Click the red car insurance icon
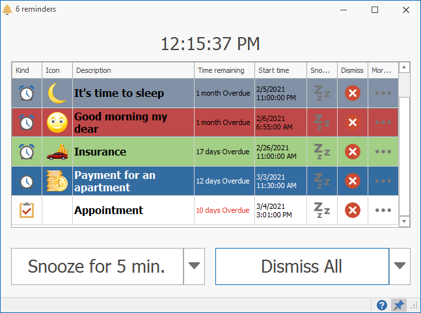The image size is (421, 313). click(57, 152)
